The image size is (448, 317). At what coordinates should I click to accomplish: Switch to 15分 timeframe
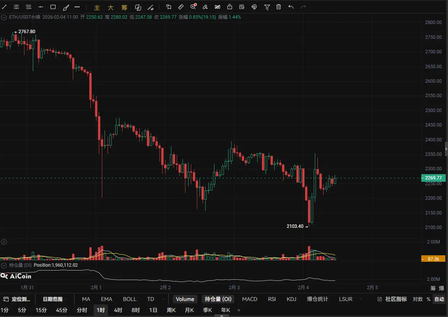pyautogui.click(x=41, y=310)
